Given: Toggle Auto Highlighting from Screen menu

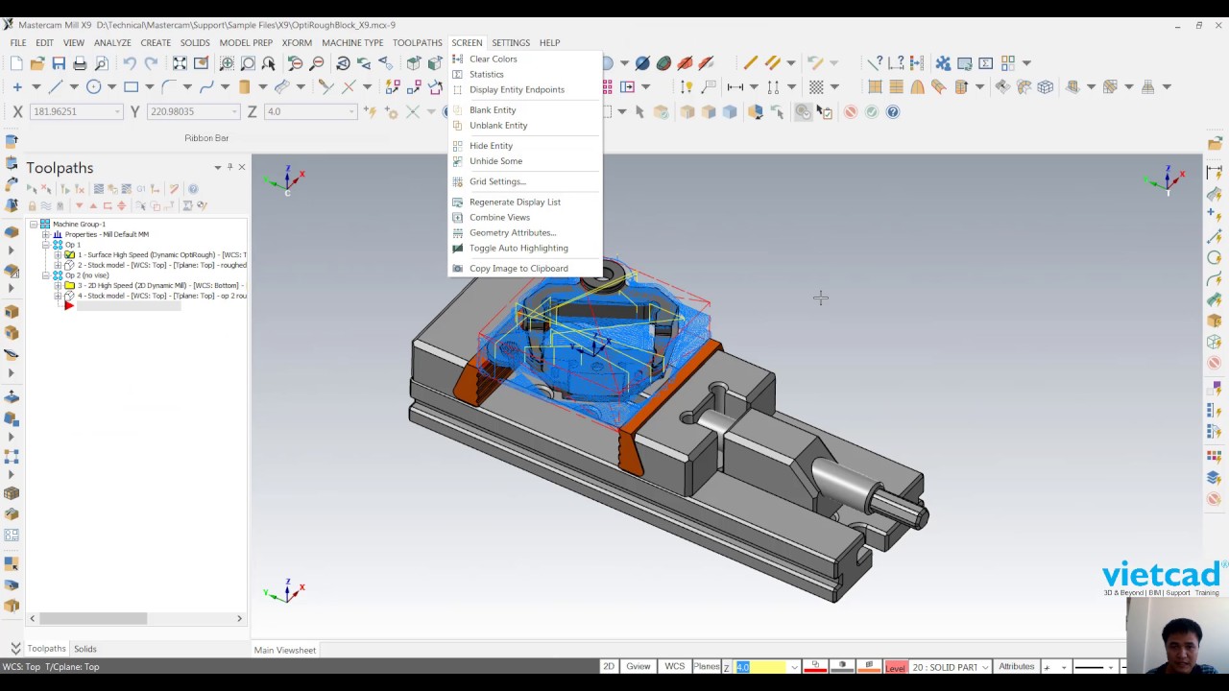Looking at the screenshot, I should 518,248.
